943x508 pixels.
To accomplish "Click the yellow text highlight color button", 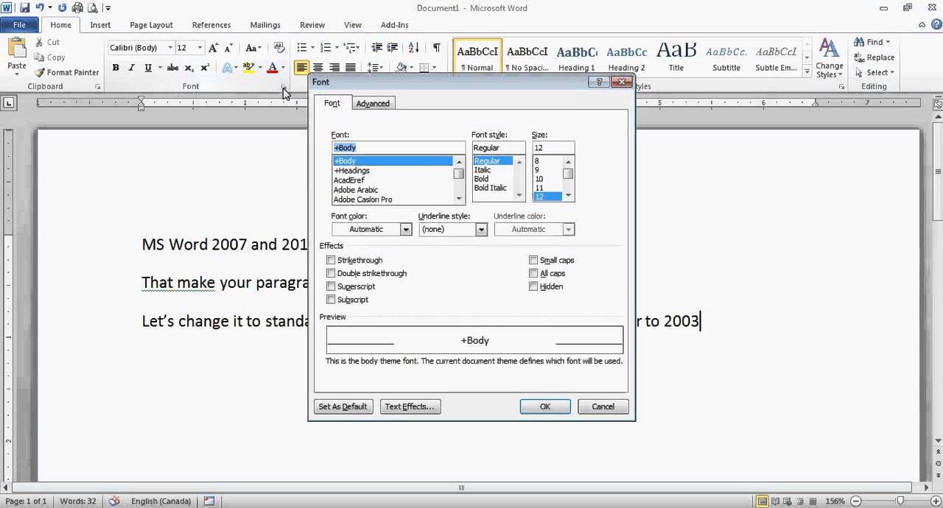I will click(249, 68).
